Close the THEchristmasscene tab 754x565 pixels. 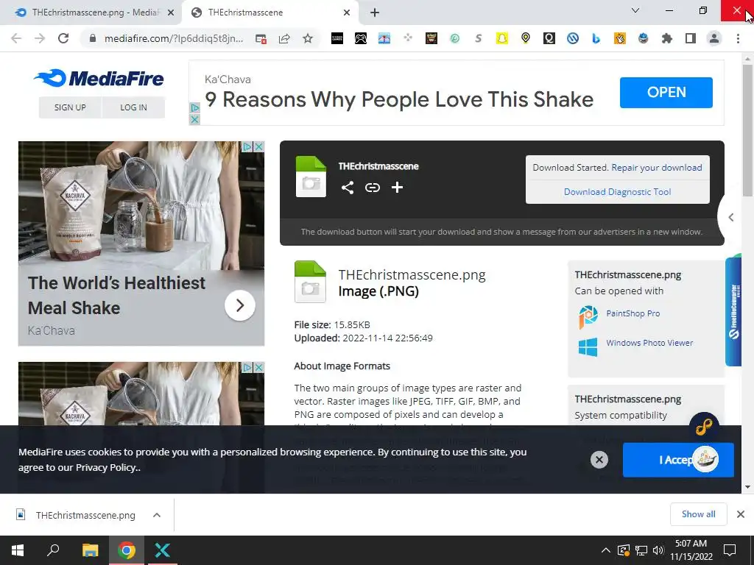[347, 13]
